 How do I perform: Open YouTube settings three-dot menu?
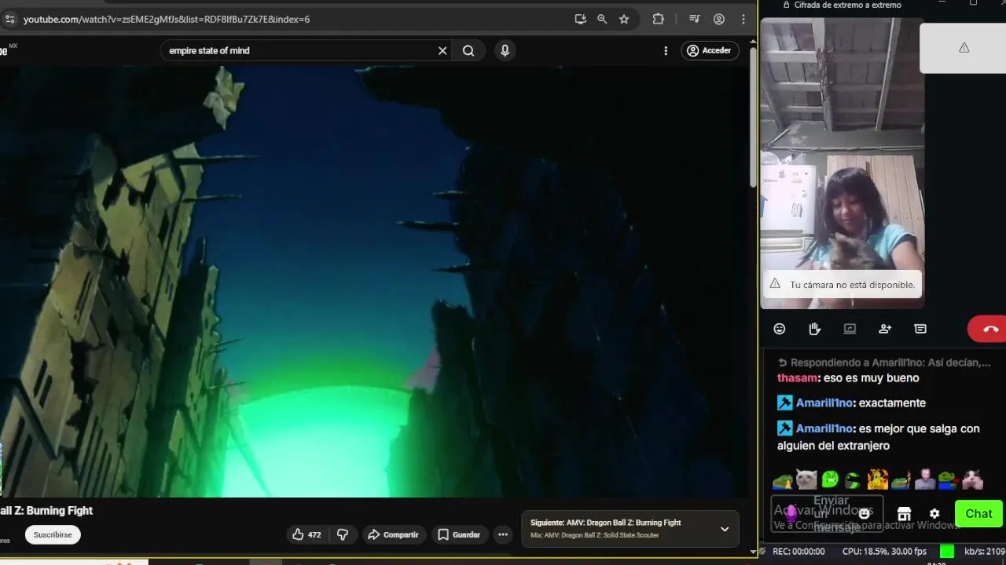click(x=666, y=50)
